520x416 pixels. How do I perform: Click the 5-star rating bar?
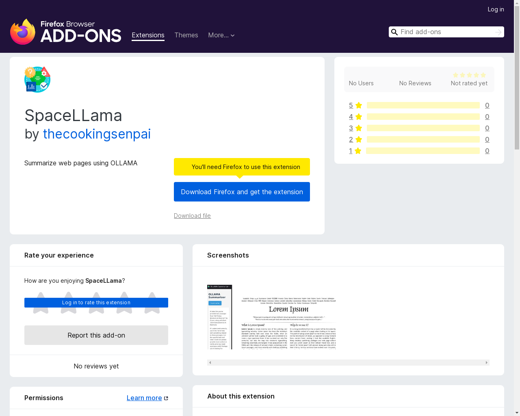pos(423,105)
